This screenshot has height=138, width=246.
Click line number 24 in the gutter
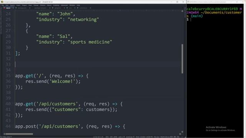8,14
